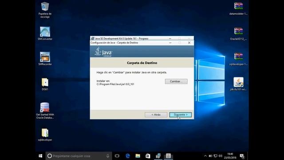Click the Siguiente button
The width and height of the screenshot is (284, 160).
(x=181, y=115)
